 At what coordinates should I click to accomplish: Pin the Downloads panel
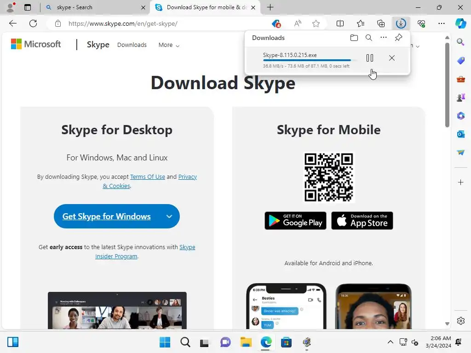click(x=398, y=38)
